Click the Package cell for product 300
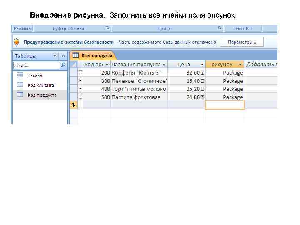The image size is (300, 225). tap(225, 81)
